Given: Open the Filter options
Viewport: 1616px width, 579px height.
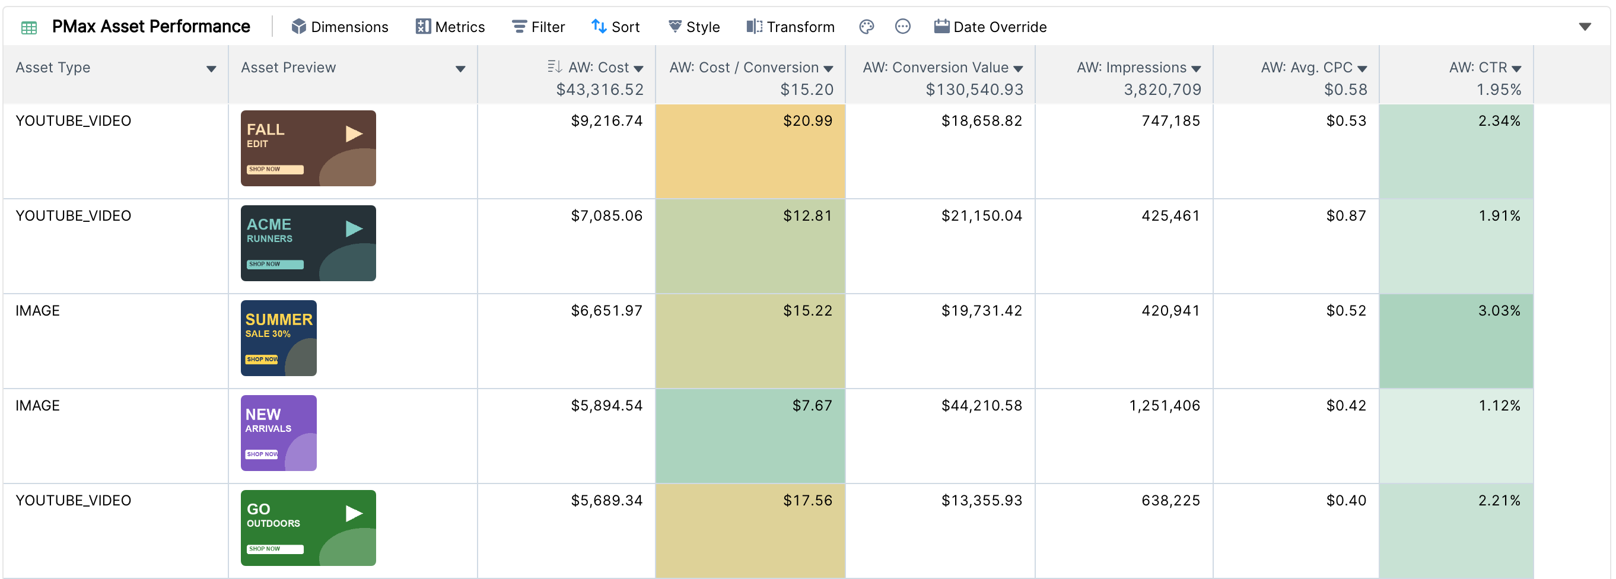Looking at the screenshot, I should (x=538, y=27).
